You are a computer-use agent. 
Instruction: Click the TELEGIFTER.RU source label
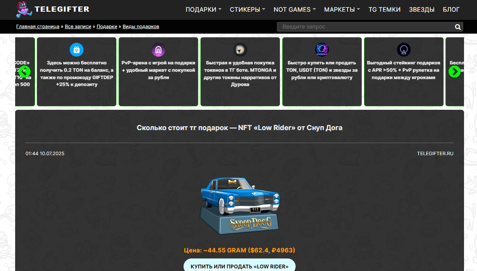point(435,153)
